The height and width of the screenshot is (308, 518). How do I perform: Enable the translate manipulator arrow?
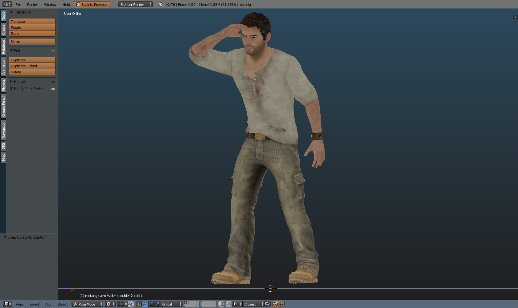[x=145, y=304]
